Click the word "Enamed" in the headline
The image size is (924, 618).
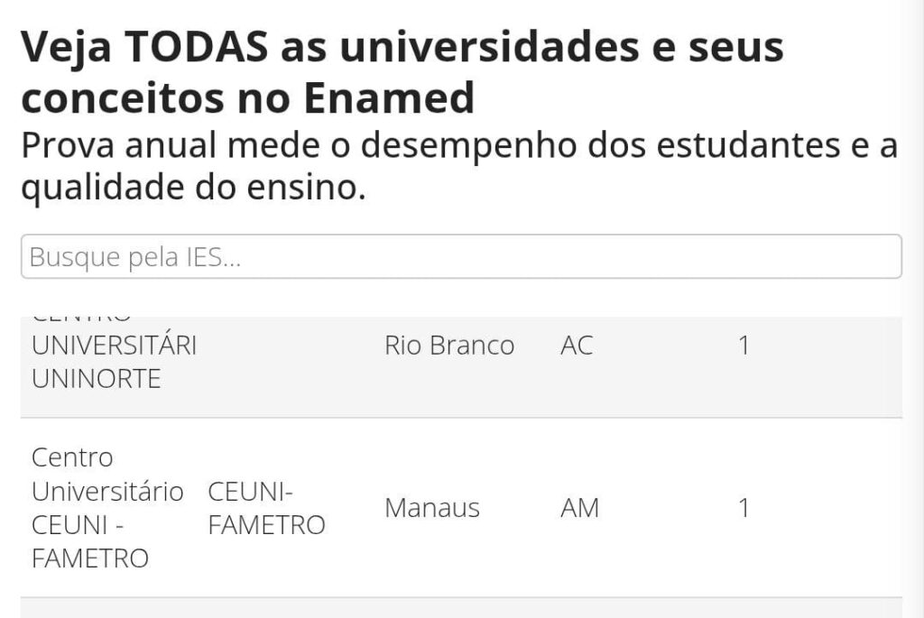pyautogui.click(x=389, y=98)
